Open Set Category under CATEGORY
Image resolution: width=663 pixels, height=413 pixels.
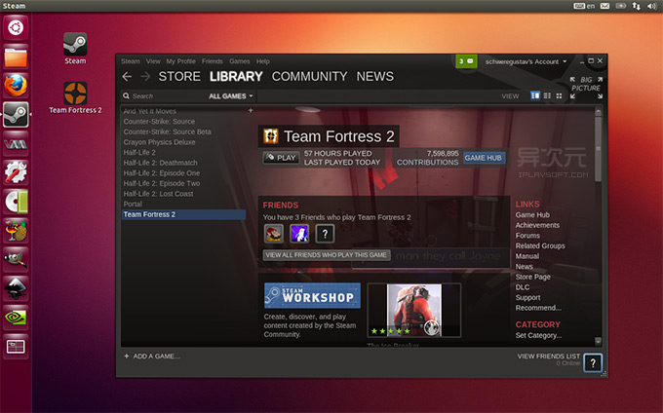tap(538, 336)
